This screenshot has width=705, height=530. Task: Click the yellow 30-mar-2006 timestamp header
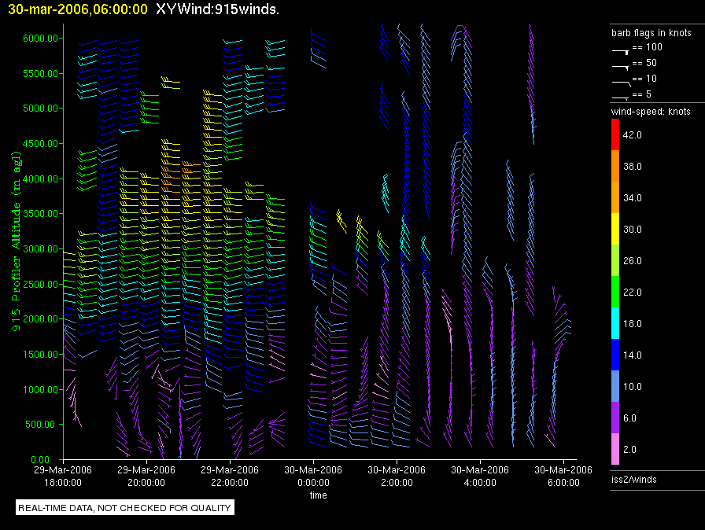pyautogui.click(x=76, y=9)
